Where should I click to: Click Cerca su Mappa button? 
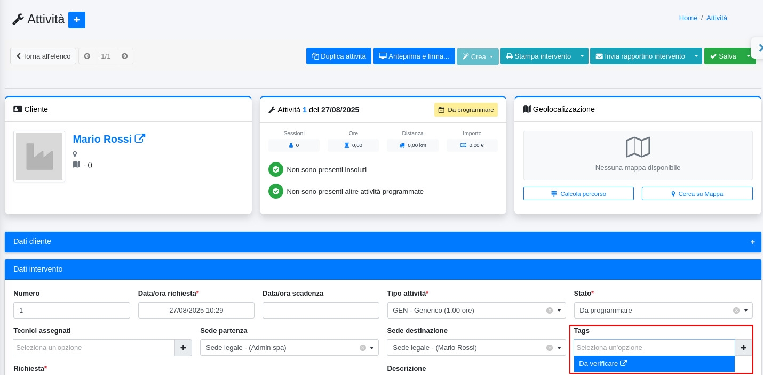pyautogui.click(x=697, y=194)
